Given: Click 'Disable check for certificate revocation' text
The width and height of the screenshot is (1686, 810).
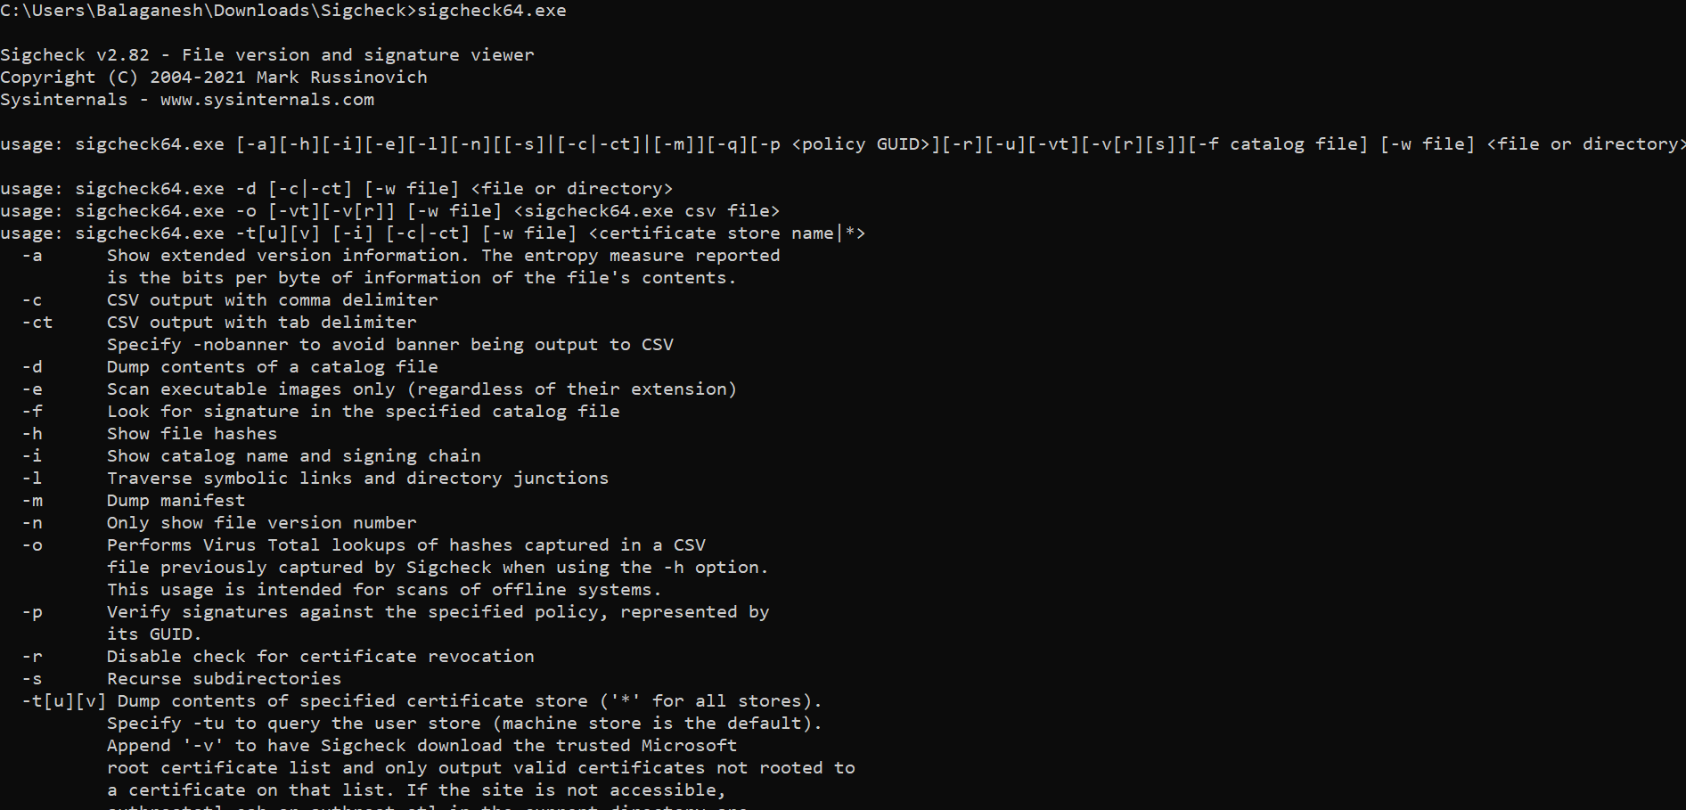Looking at the screenshot, I should tap(321, 657).
